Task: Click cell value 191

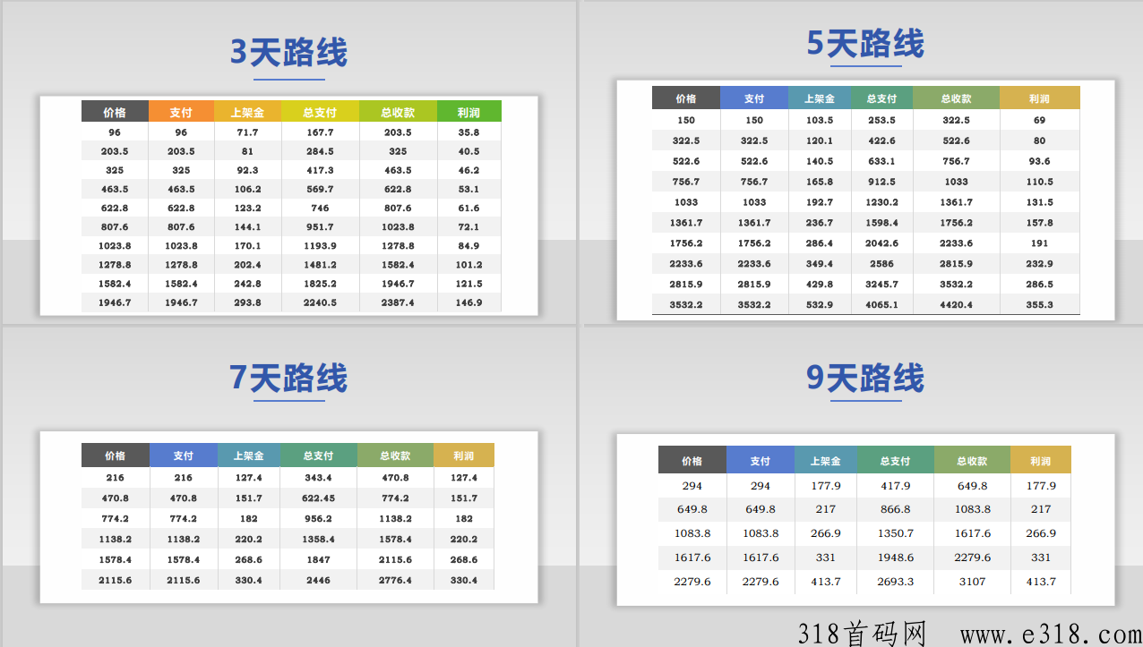Action: tap(1039, 243)
